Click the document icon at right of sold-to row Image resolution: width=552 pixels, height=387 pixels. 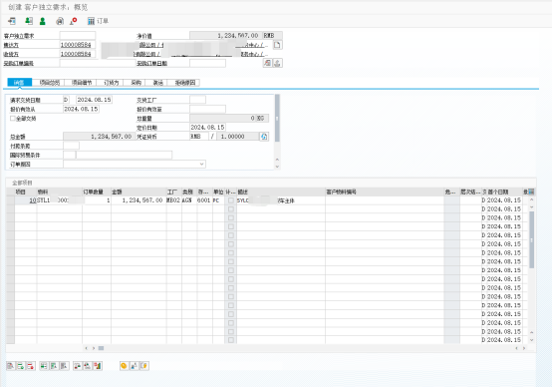pos(277,45)
